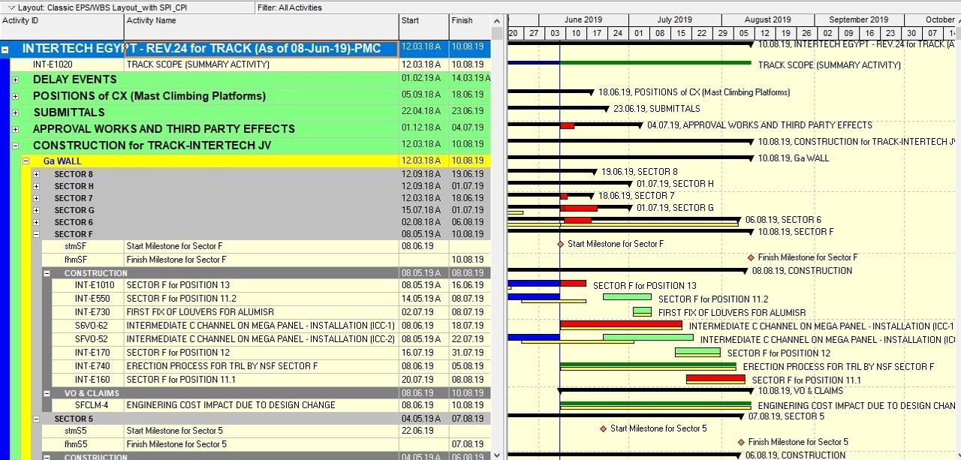
Task: Click the green INT-E730 Gantt bar
Action: (x=642, y=311)
